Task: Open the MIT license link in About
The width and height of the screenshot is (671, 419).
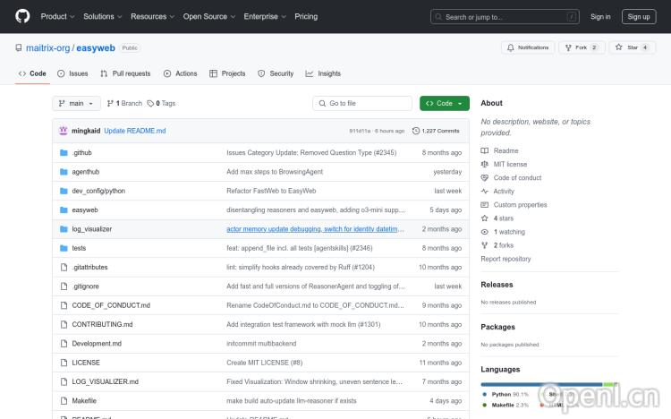Action: click(x=510, y=164)
